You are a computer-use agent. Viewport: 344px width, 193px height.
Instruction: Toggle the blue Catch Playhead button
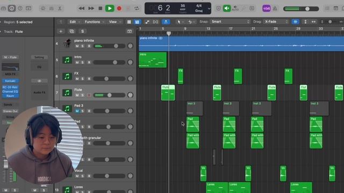(166, 21)
